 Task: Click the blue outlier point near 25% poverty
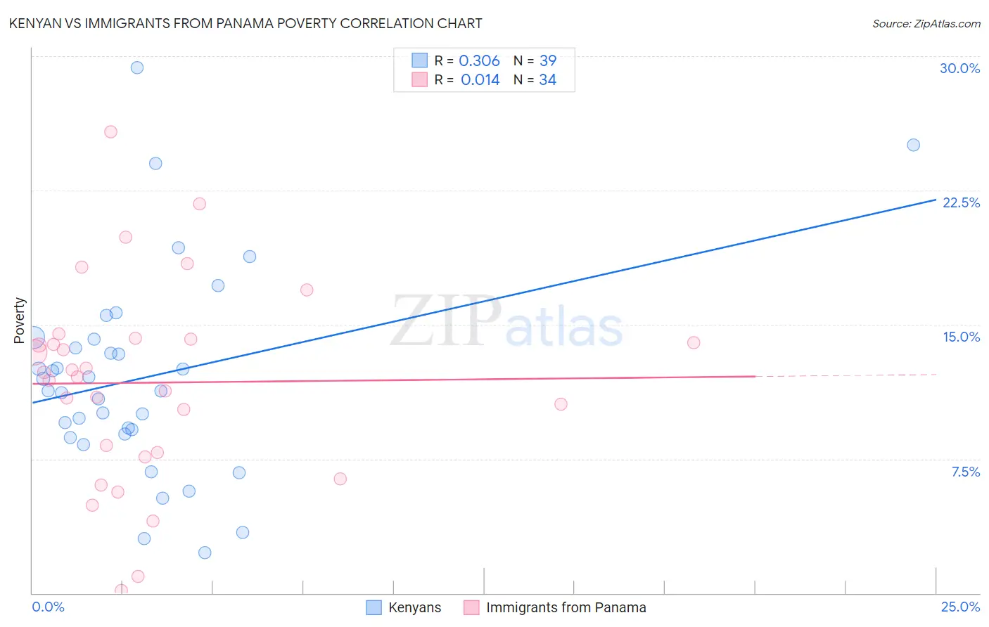(913, 145)
